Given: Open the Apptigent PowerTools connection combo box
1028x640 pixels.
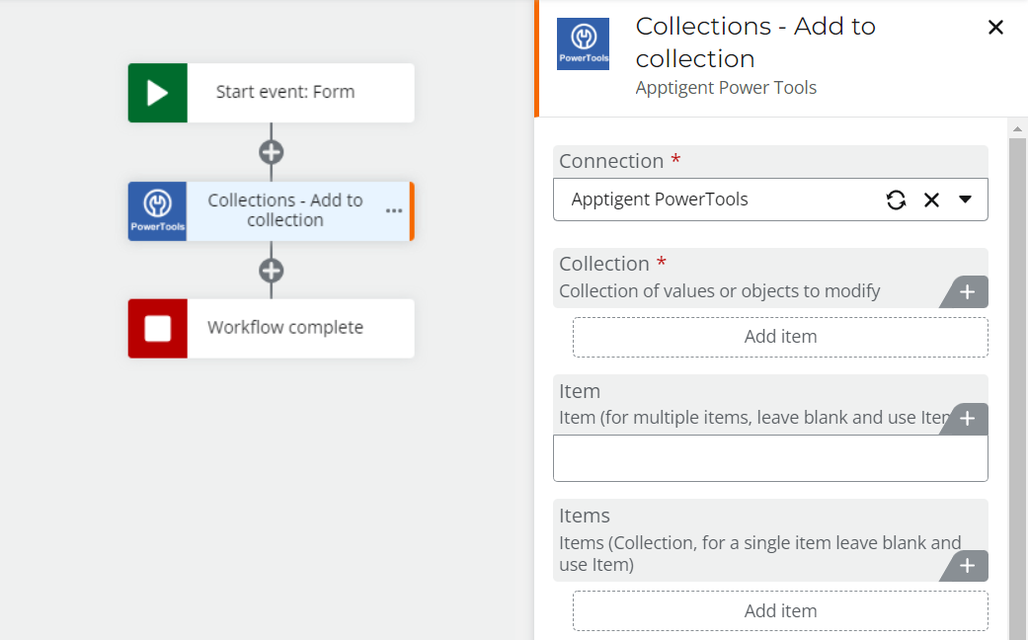Looking at the screenshot, I should point(770,200).
